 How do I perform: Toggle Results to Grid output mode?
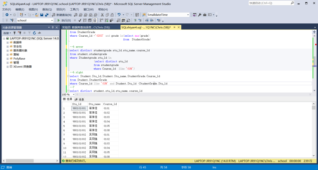(x=124, y=21)
